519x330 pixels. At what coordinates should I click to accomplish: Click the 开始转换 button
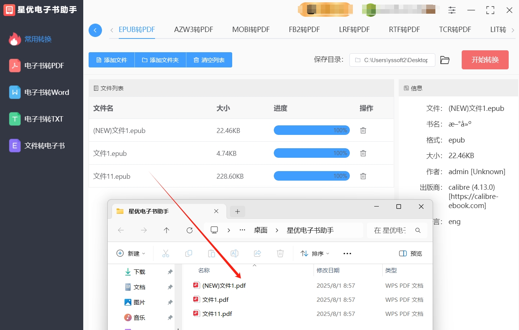click(x=485, y=60)
